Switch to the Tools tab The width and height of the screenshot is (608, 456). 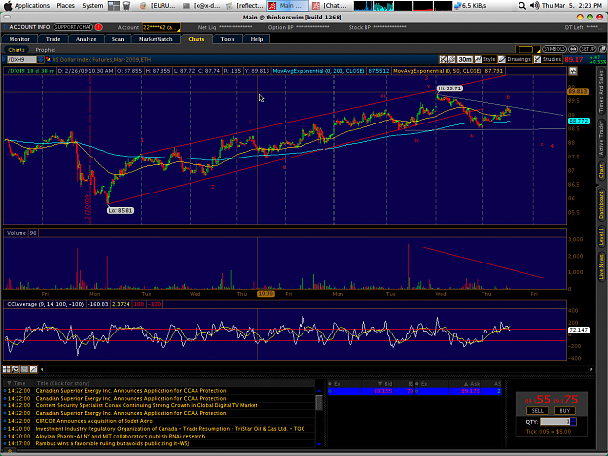coord(228,39)
